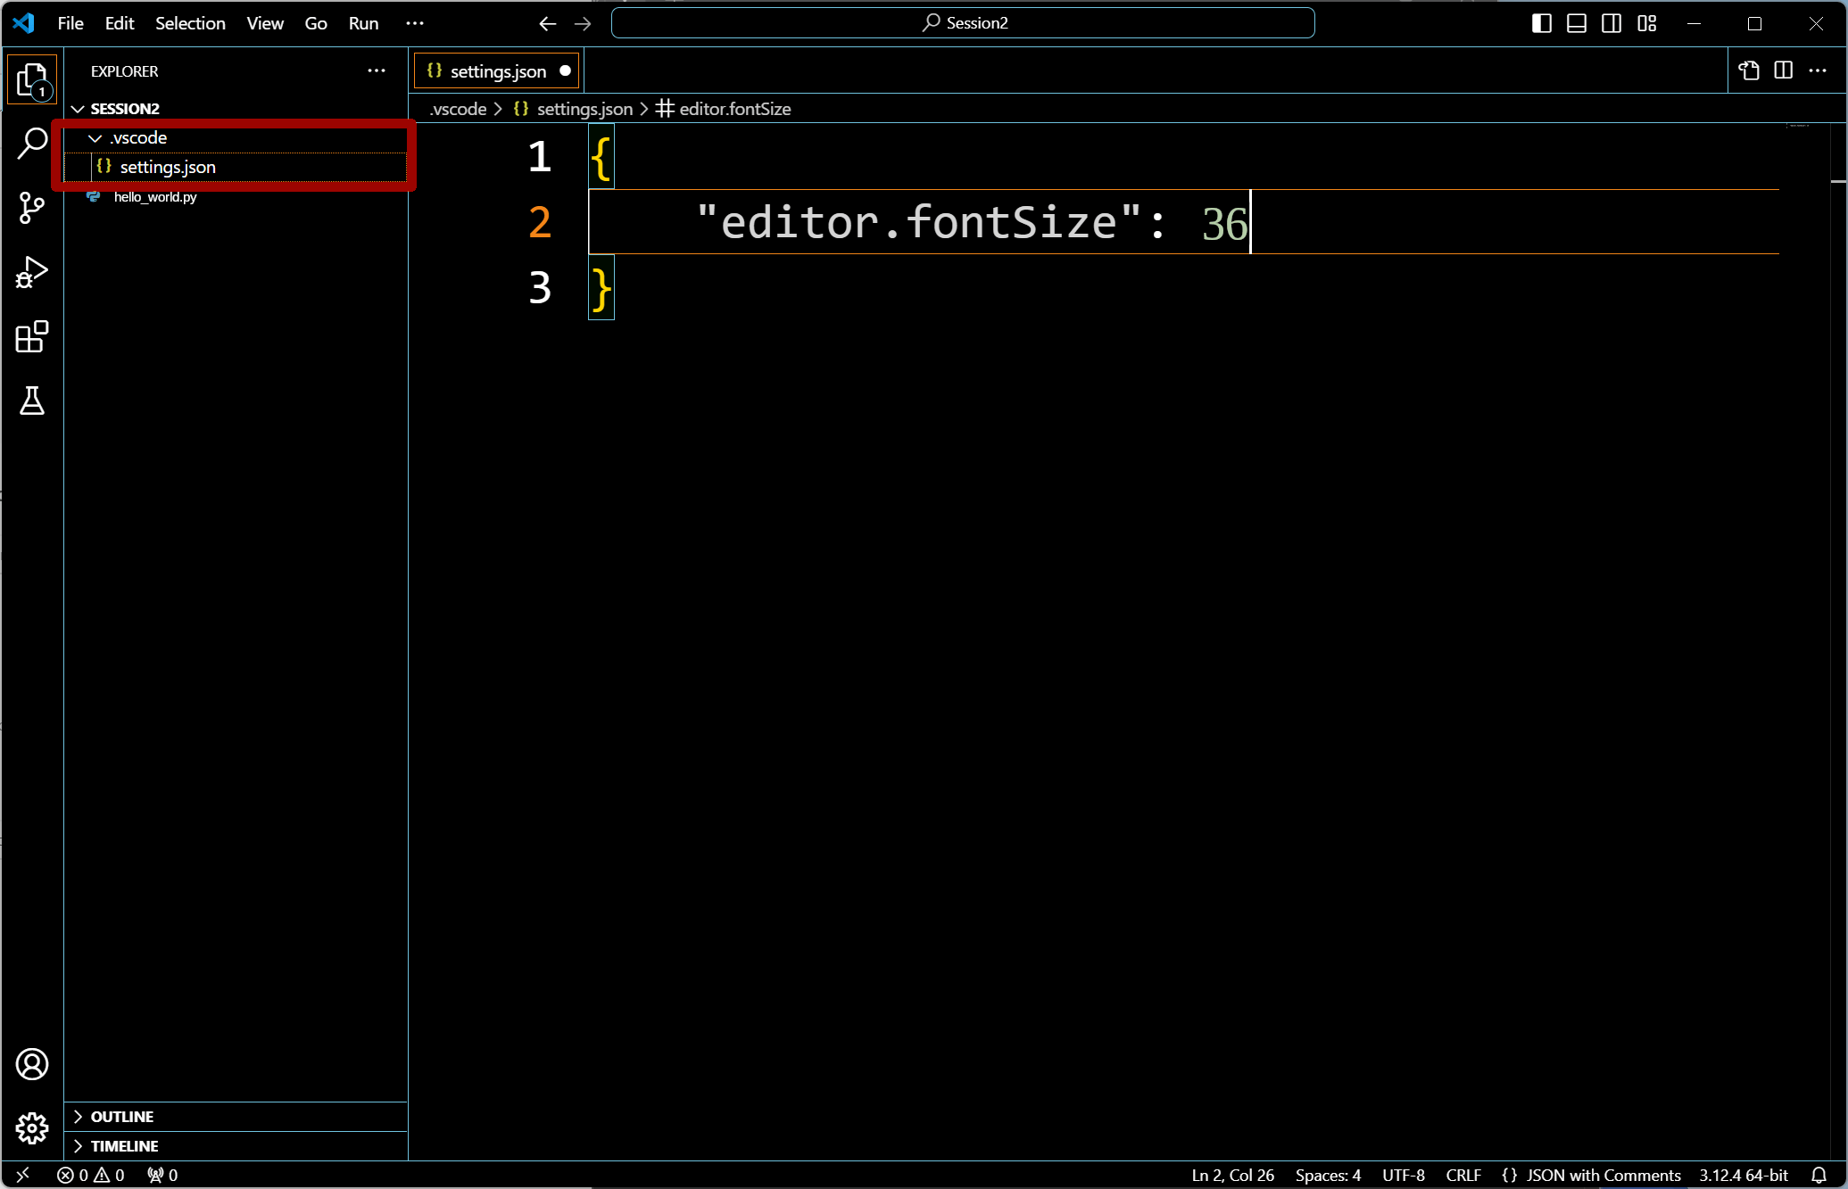Open the Accounts menu icon

32,1064
